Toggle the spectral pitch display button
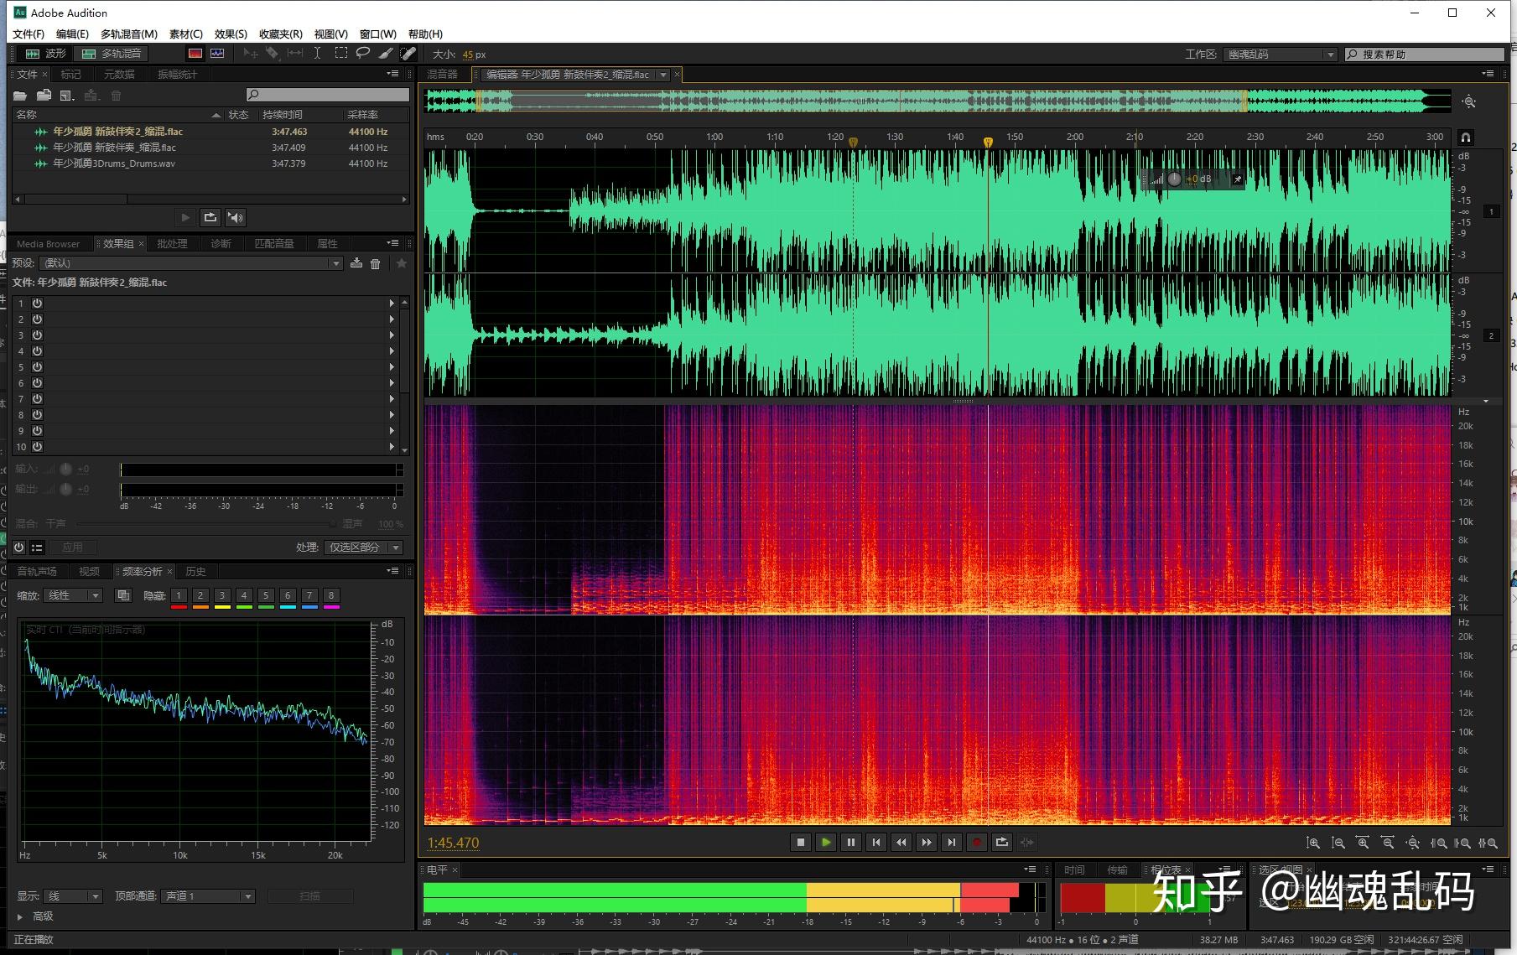Screen dimensions: 1517x955 (x=218, y=54)
